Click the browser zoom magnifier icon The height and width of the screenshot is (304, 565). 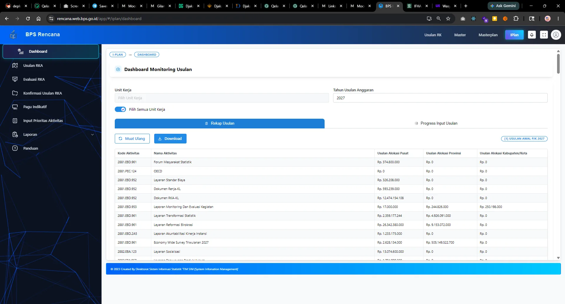tap(439, 19)
